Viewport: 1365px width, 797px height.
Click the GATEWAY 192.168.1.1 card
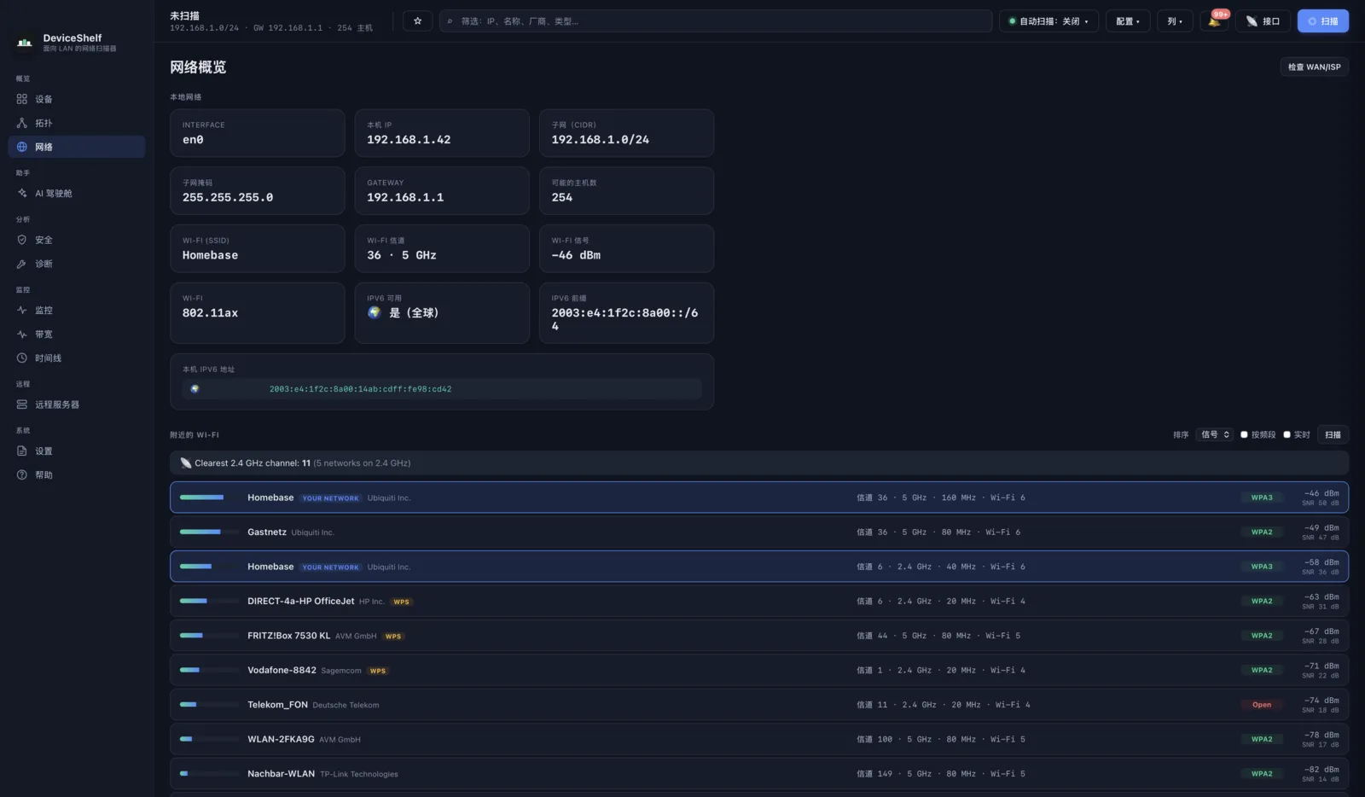442,190
